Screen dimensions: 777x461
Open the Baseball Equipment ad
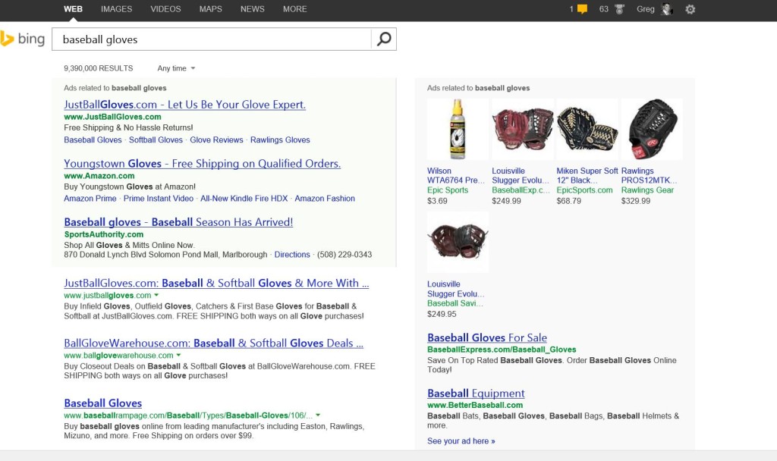476,394
